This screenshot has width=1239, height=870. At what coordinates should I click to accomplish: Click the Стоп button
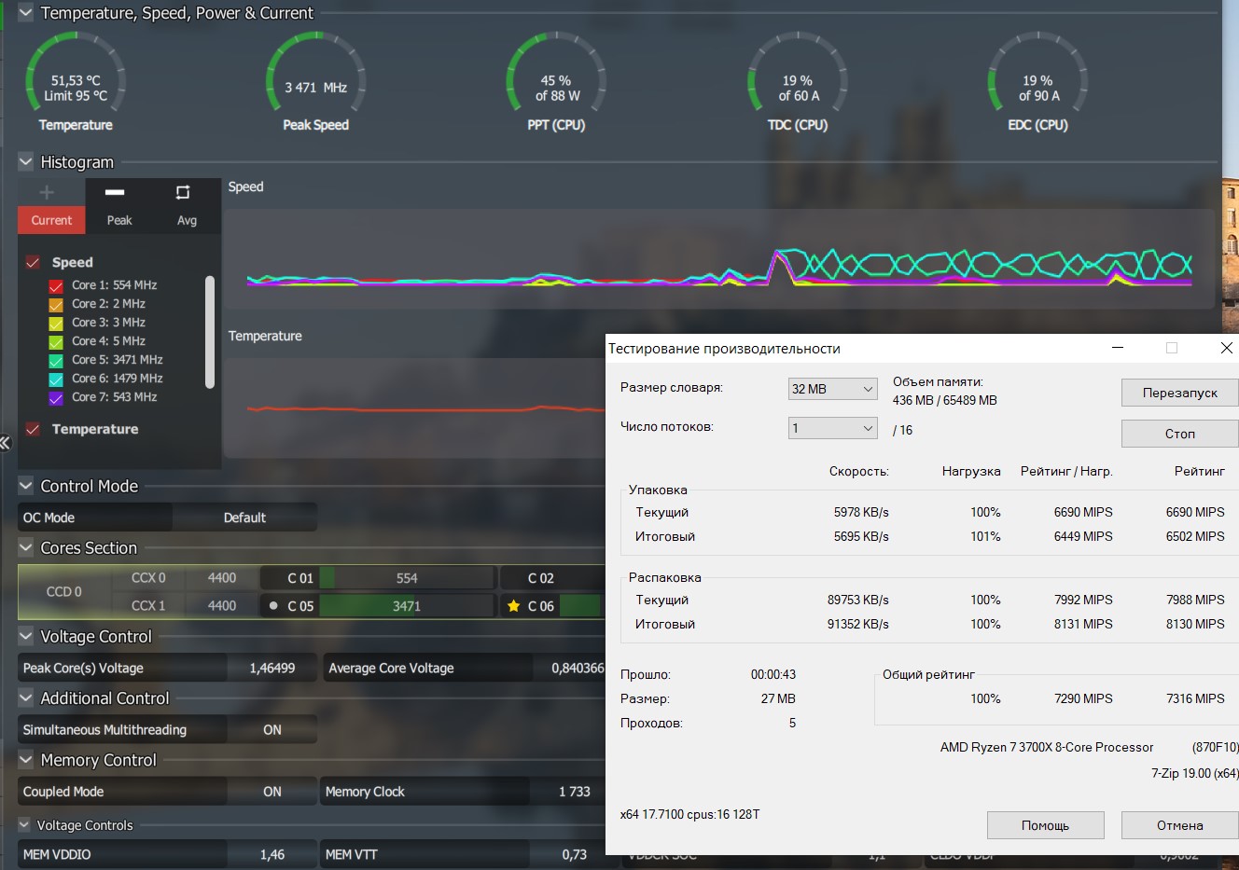pyautogui.click(x=1179, y=434)
